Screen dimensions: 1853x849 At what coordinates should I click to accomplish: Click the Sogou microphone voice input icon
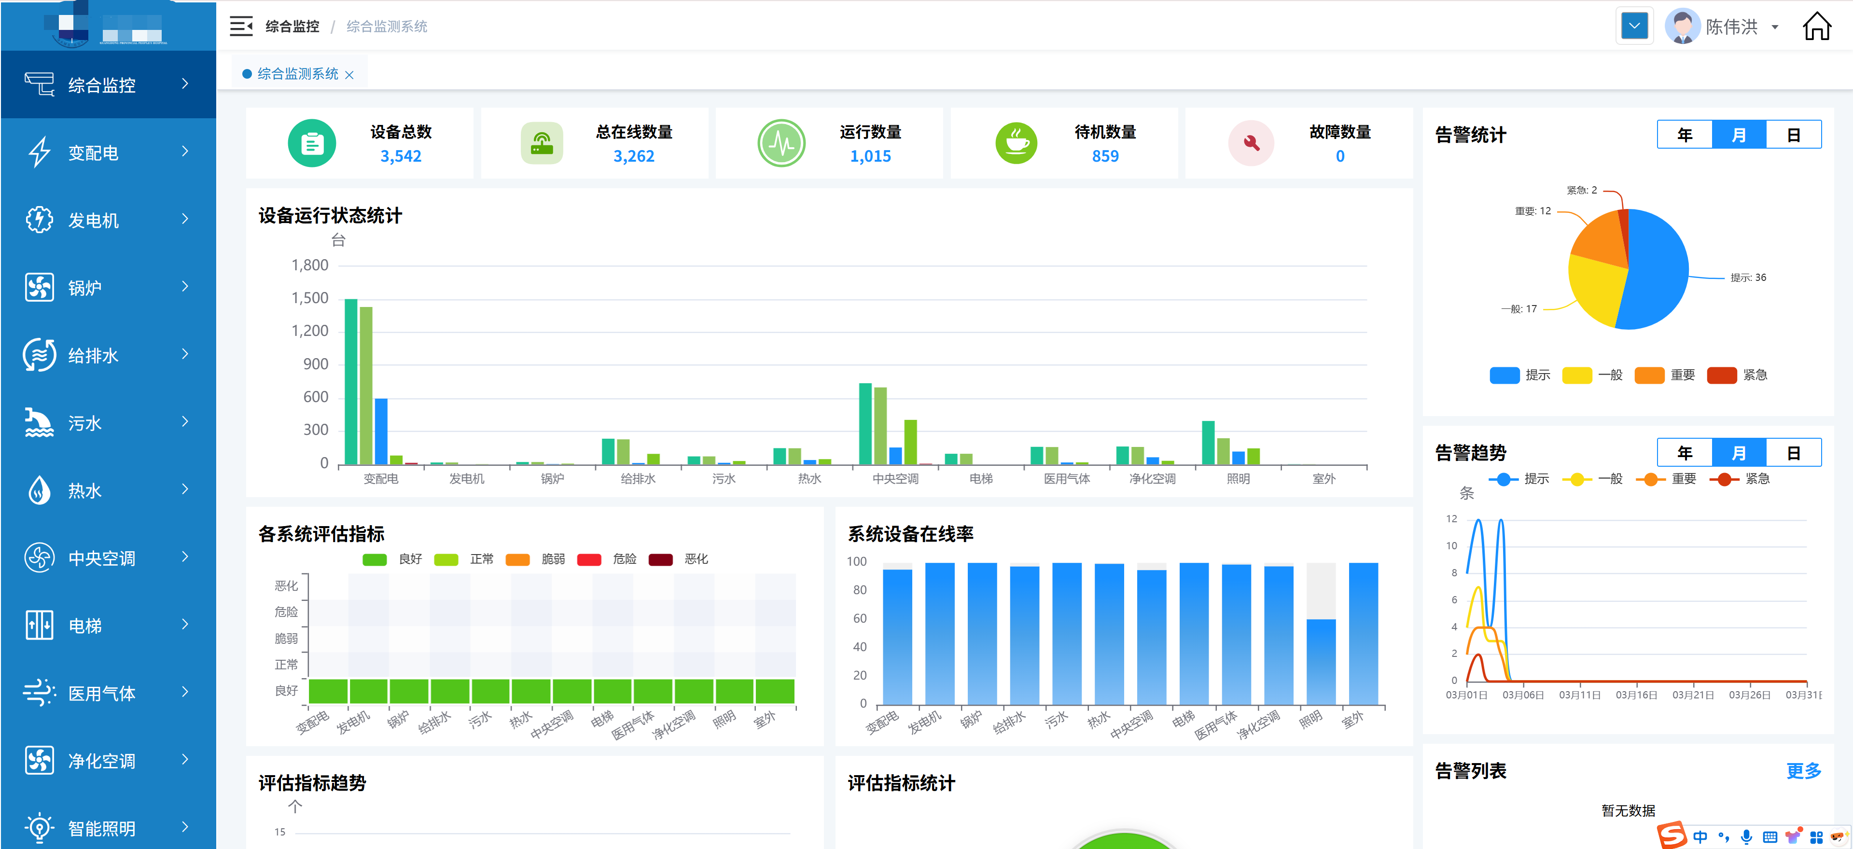tap(1746, 837)
